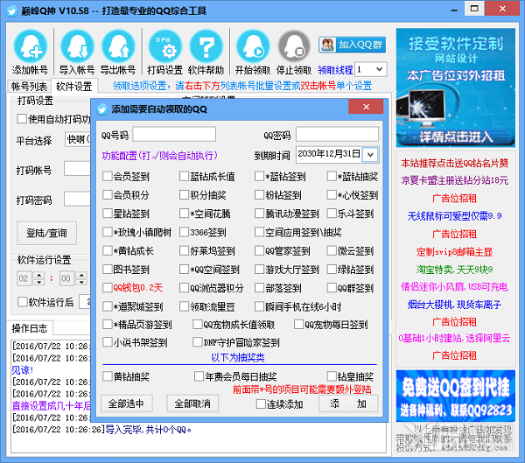Check the QQ钱包0.2天 checkbox
The image size is (525, 463).
point(107,287)
